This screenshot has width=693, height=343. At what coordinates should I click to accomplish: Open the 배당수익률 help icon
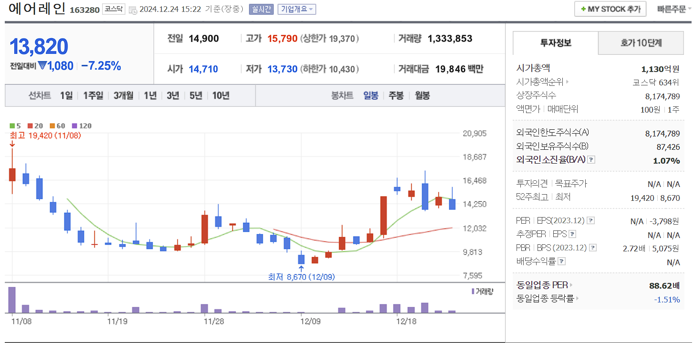[560, 260]
